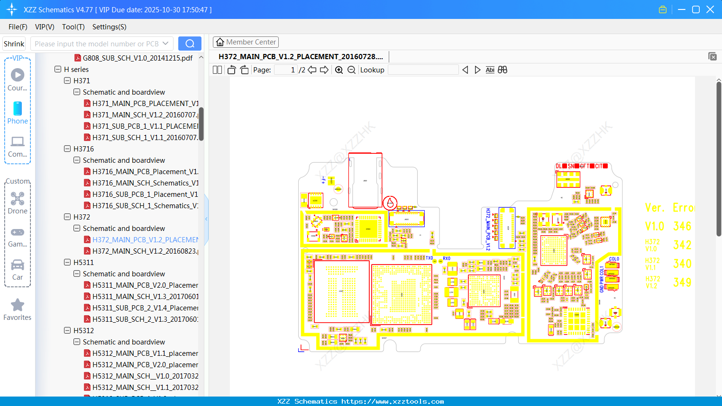
Task: Collapse the H5311 tree node
Action: [67, 262]
